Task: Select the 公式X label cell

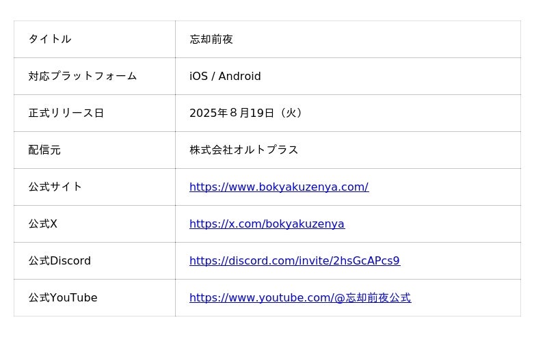Action: [x=43, y=224]
